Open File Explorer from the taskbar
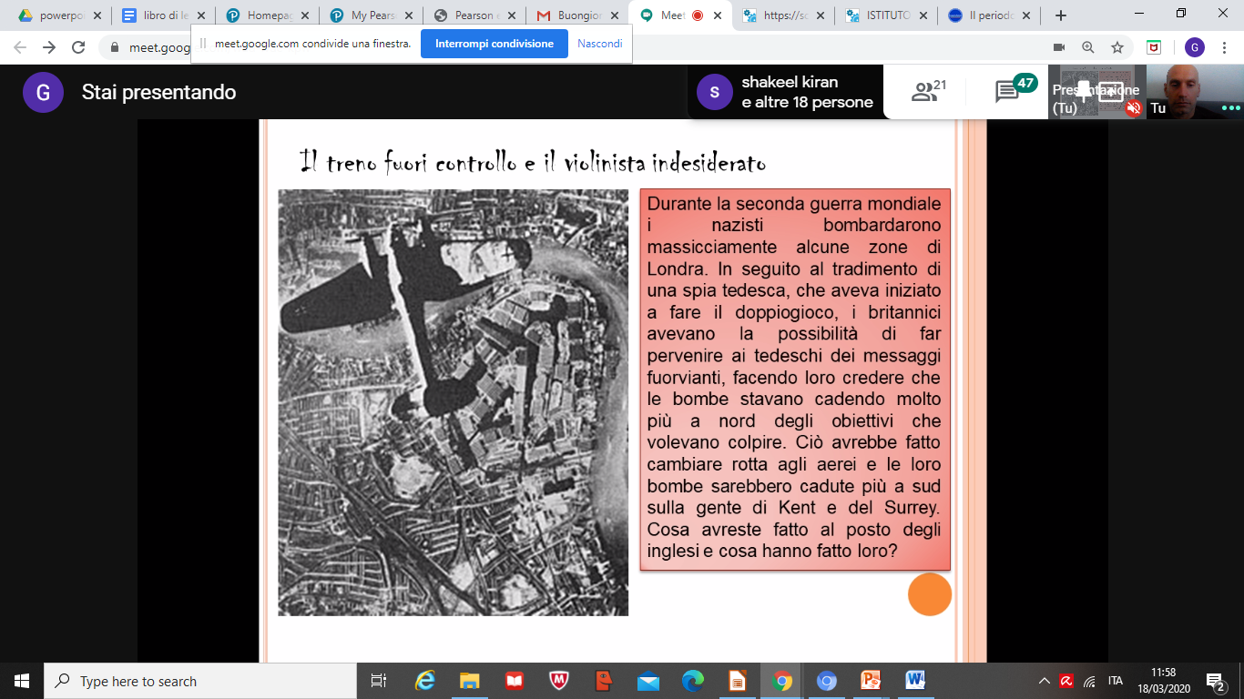 [x=470, y=681]
